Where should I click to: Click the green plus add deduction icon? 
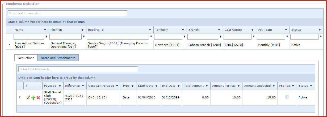click(33, 98)
